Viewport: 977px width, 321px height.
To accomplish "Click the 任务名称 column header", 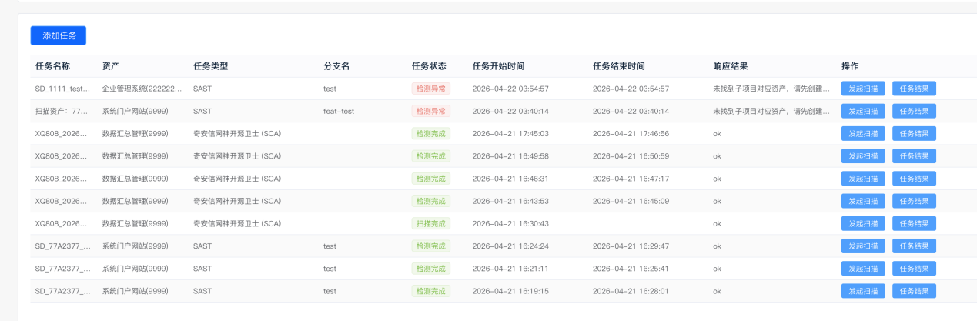I will 53,66.
